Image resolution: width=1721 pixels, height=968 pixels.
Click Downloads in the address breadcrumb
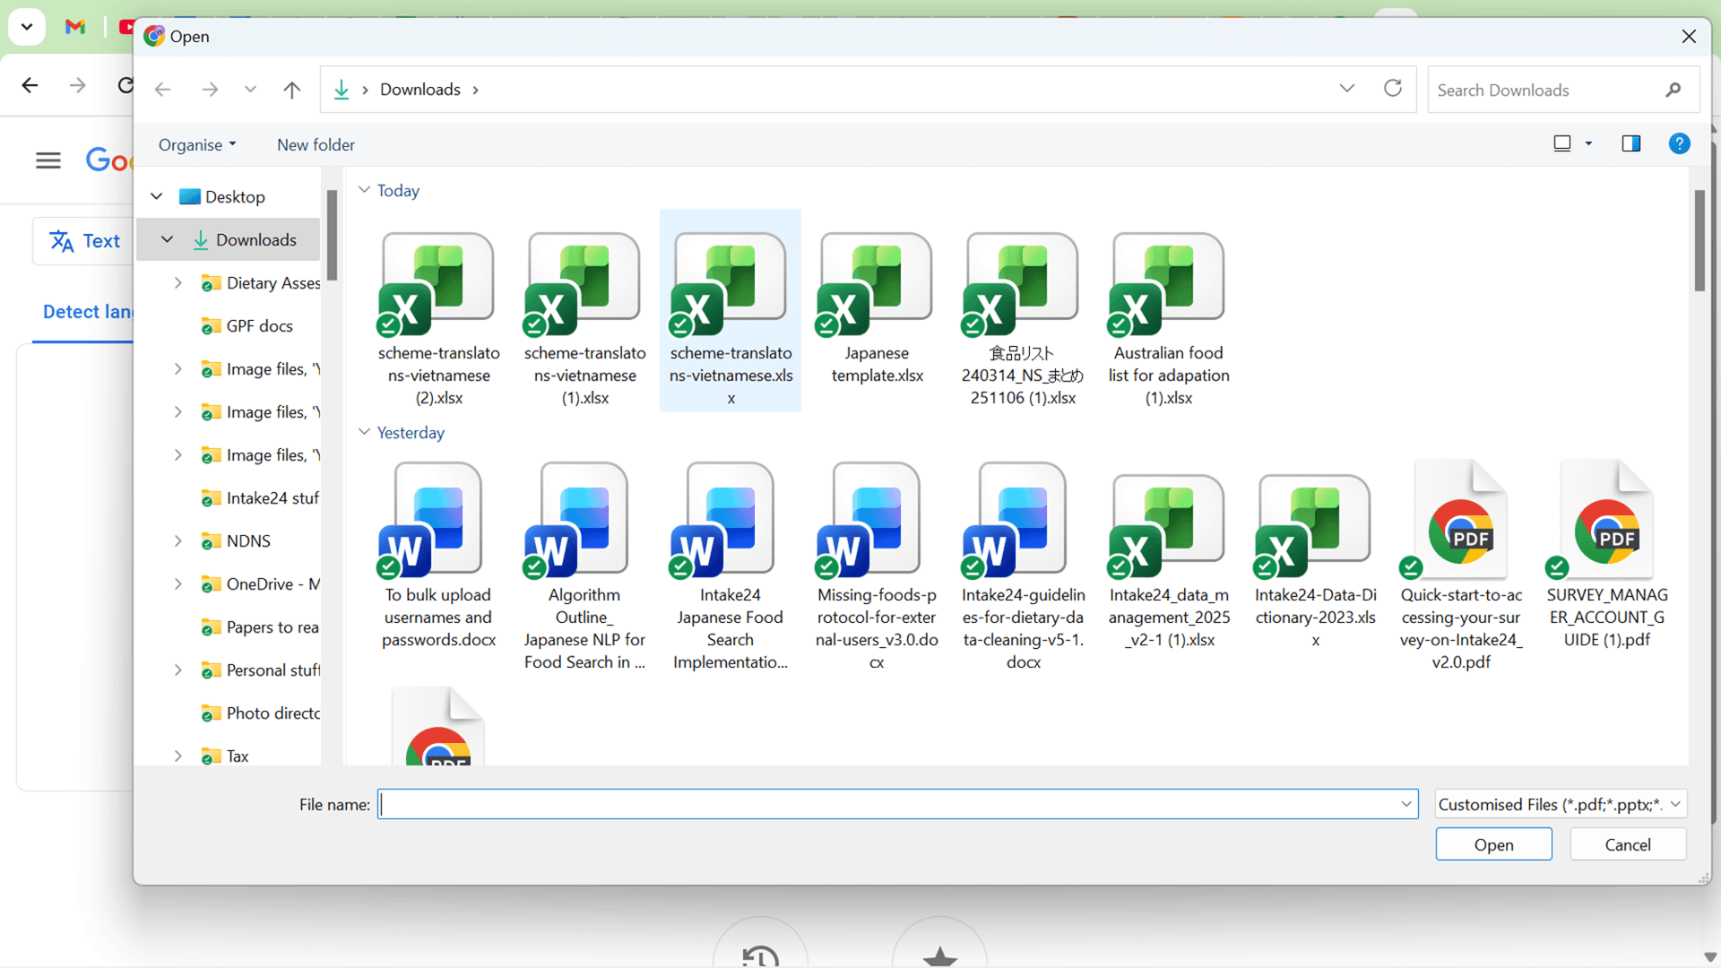pos(419,90)
